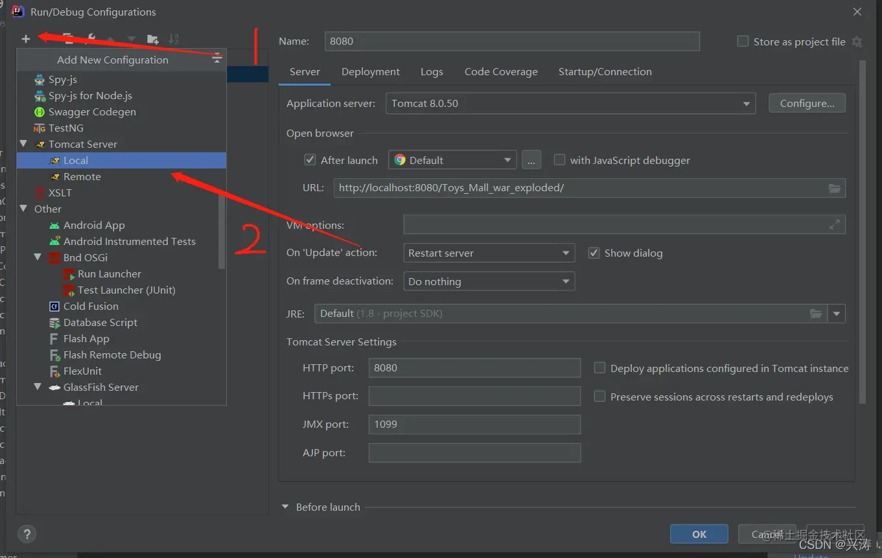The width and height of the screenshot is (882, 558).
Task: Collapse the GlassFish Server tree node
Action: coord(38,387)
